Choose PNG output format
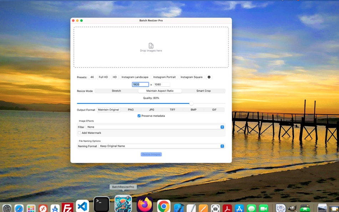The width and height of the screenshot is (339, 212). (131, 110)
